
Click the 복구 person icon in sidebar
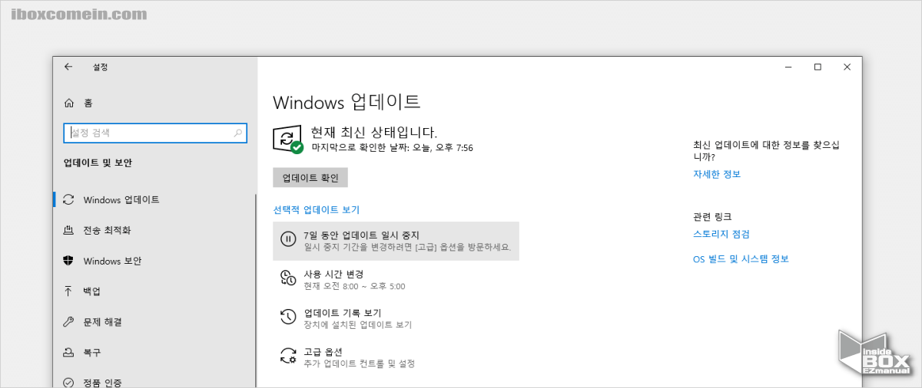coord(69,353)
